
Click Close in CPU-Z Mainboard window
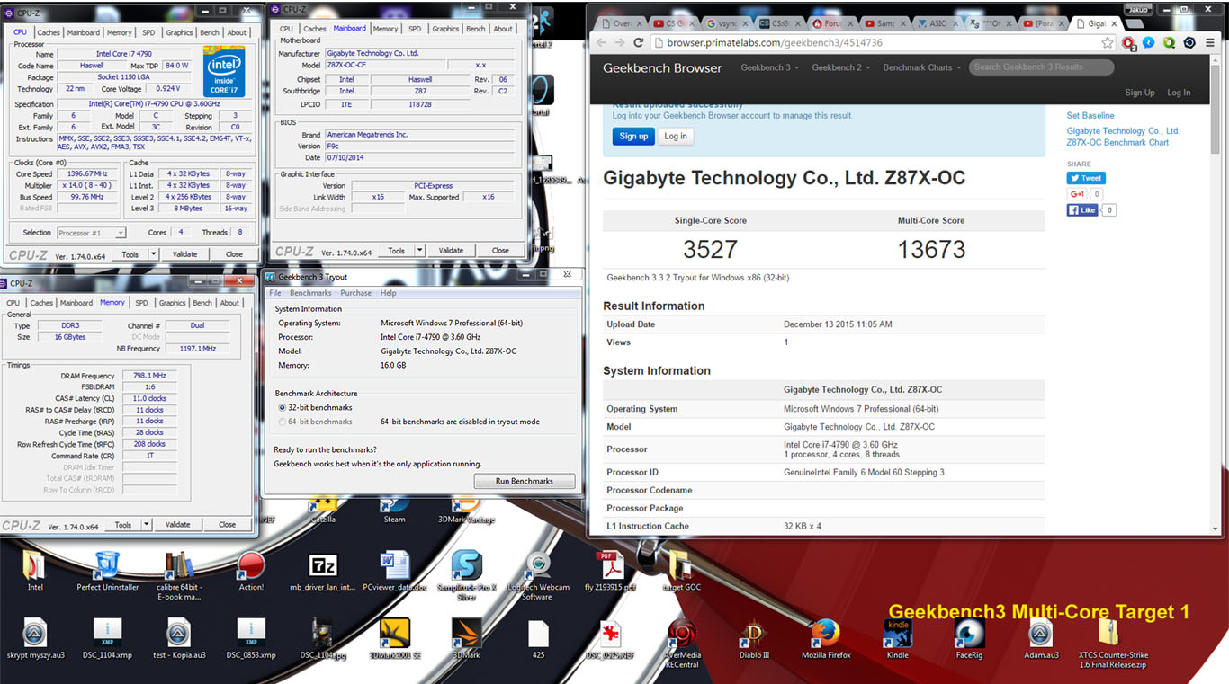coord(500,251)
